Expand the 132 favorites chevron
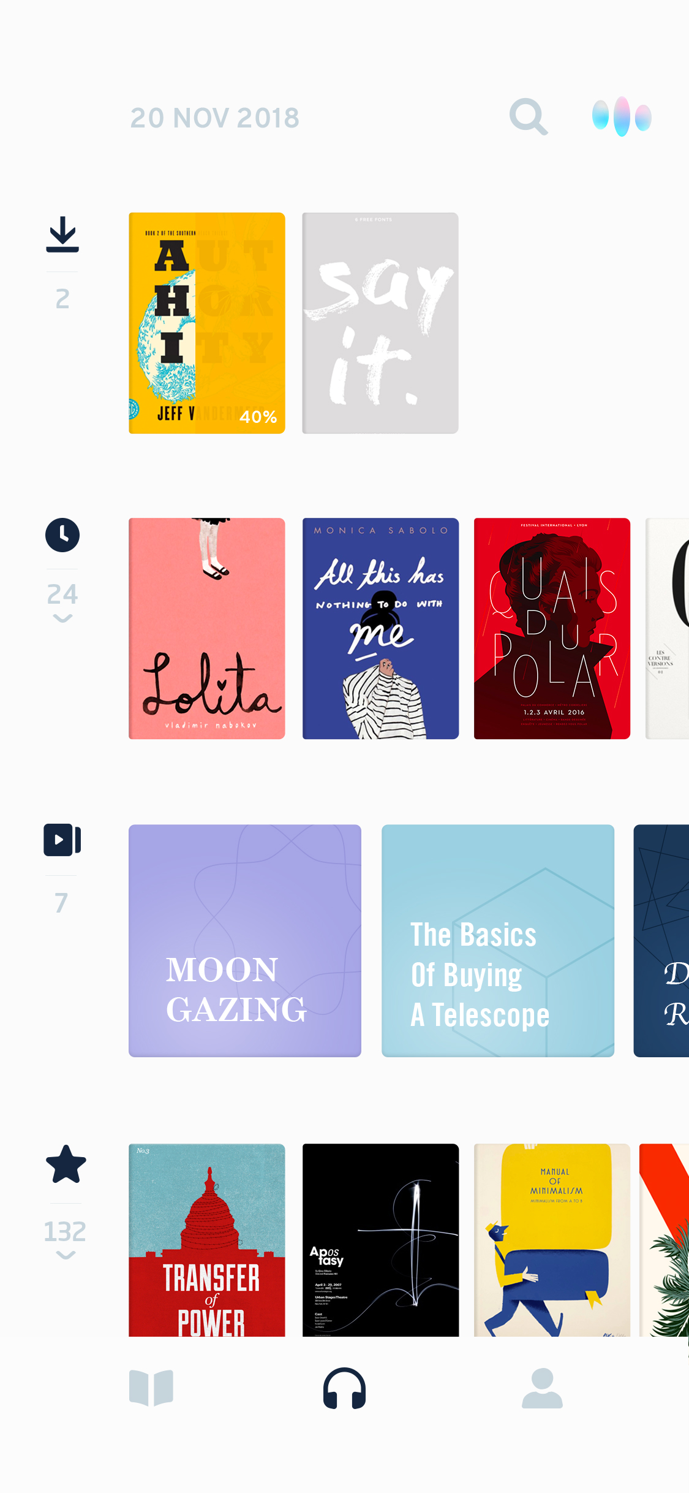This screenshot has height=1493, width=689. pos(66,1255)
